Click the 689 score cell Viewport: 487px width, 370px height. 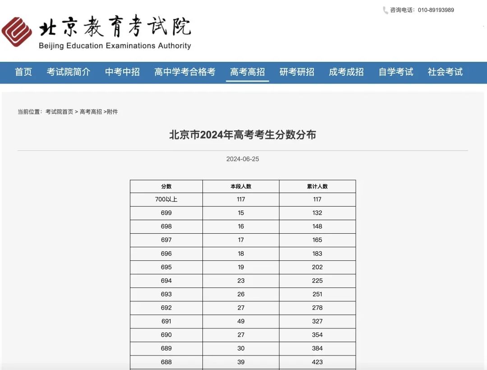click(166, 348)
